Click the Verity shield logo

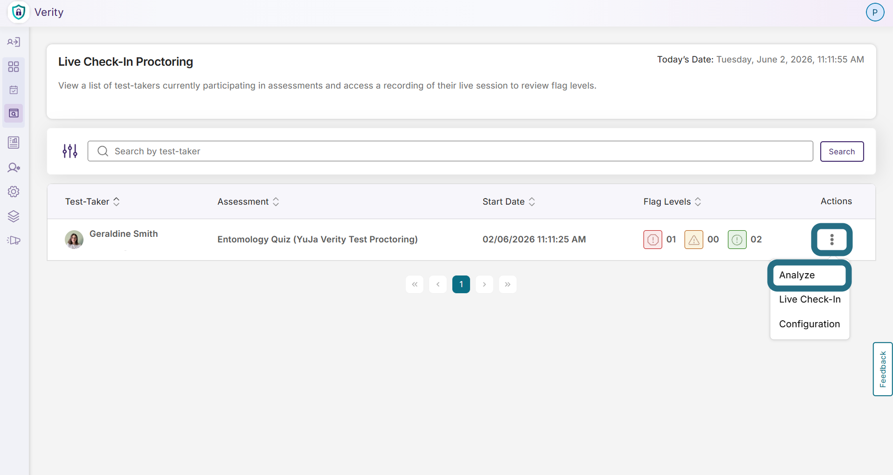click(x=19, y=12)
